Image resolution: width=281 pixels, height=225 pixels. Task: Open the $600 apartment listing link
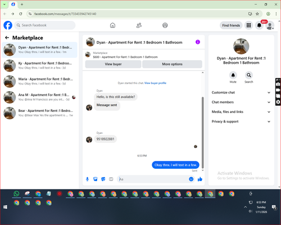tap(125, 57)
